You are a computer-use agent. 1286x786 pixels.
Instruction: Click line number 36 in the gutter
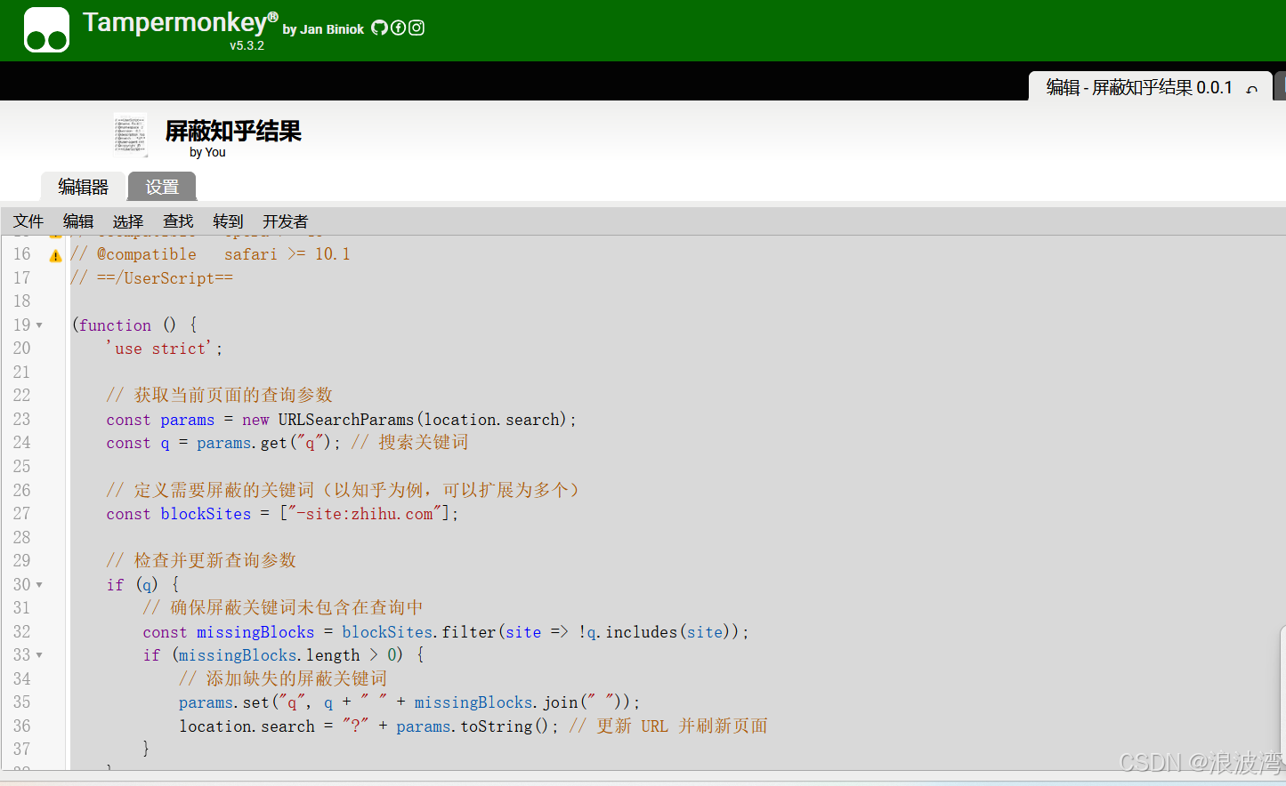[22, 726]
